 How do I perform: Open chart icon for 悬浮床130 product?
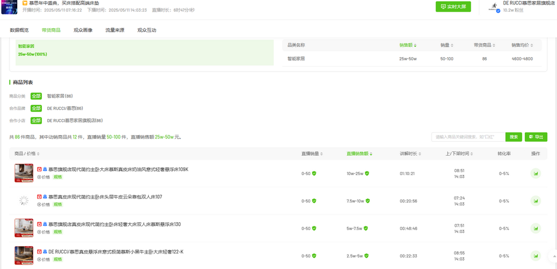click(x=535, y=228)
